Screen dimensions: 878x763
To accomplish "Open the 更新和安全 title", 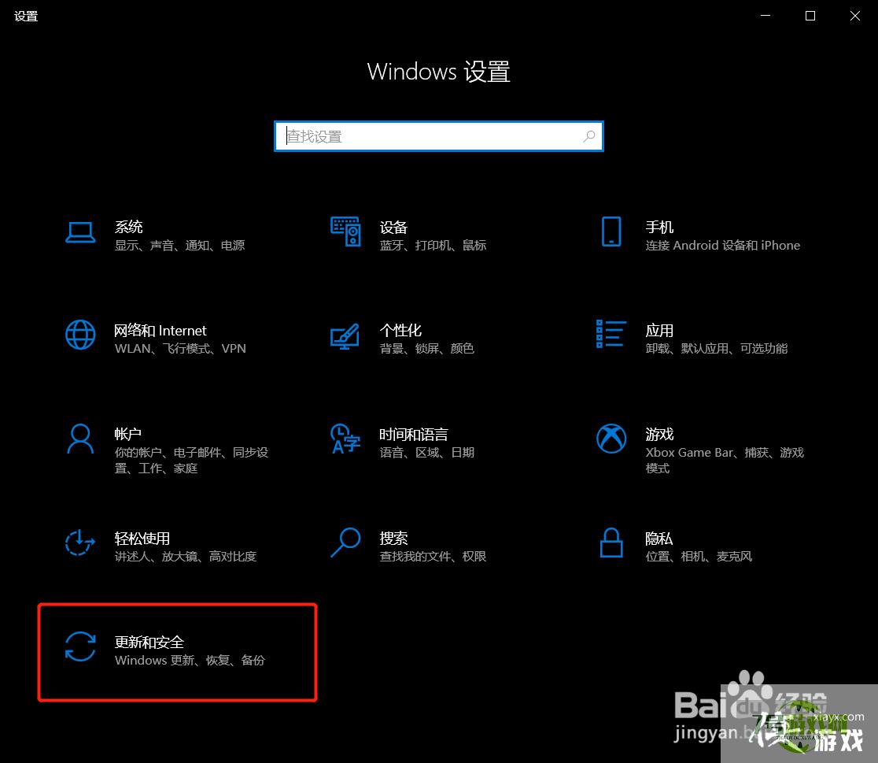I will (149, 642).
